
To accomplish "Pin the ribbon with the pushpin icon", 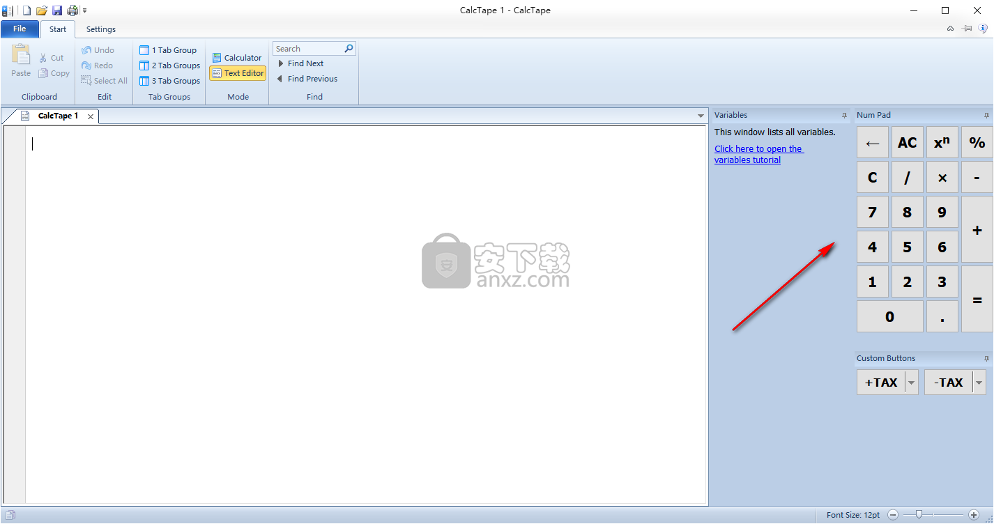I will (x=967, y=29).
